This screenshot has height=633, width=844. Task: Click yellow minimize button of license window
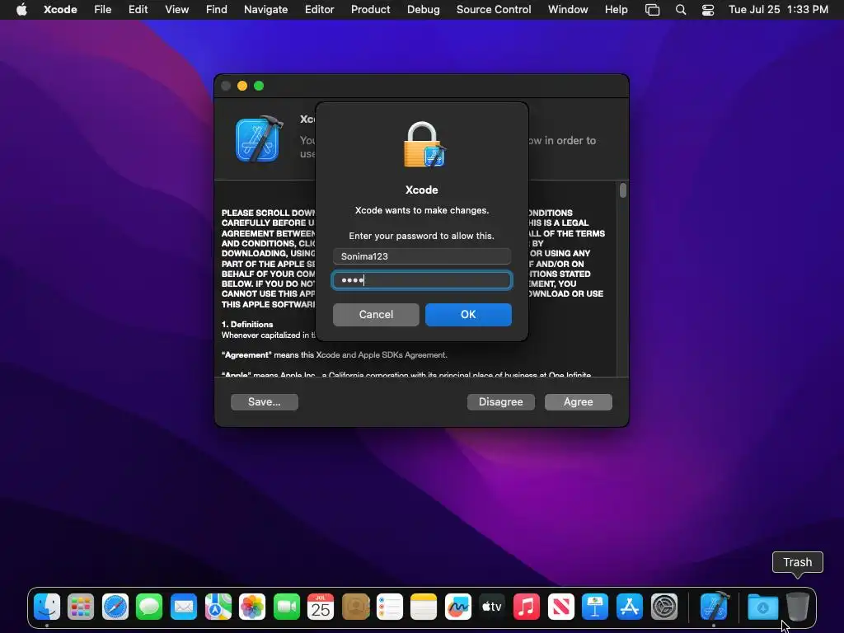tap(242, 86)
